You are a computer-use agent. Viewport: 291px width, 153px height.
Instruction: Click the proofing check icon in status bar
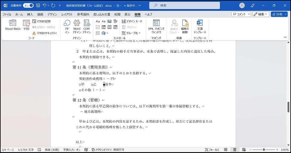(x=39, y=150)
